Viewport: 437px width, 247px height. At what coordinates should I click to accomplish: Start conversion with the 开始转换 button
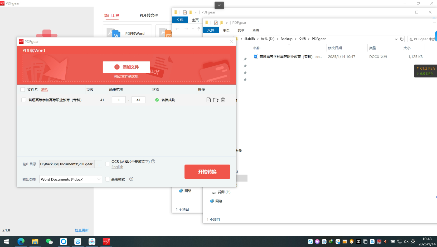coord(207,172)
